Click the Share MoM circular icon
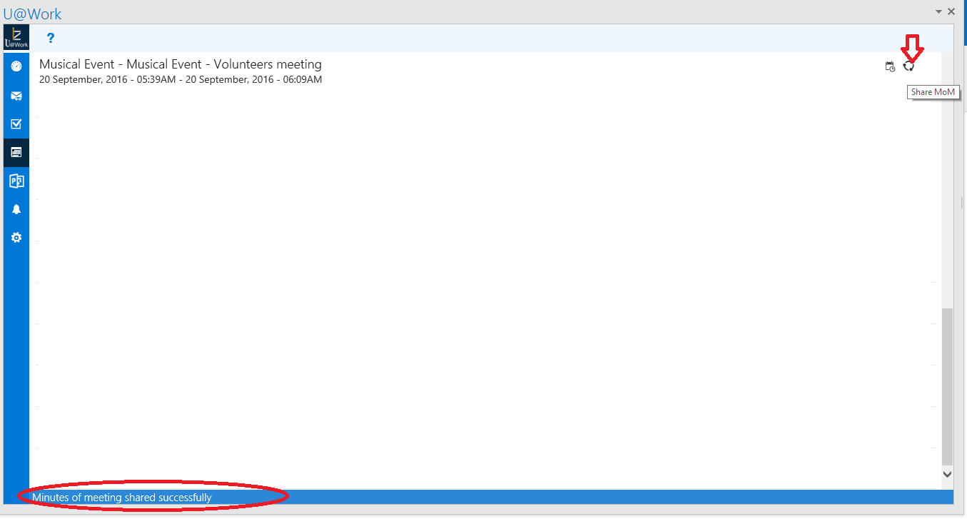The image size is (967, 519). tap(908, 66)
